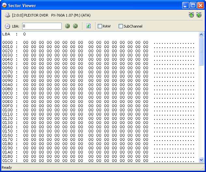Click the green up arrow drive button
The image size is (206, 172).
point(191,15)
